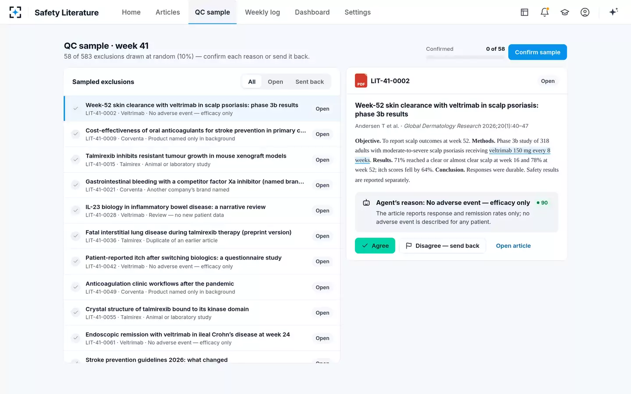Filter sampled exclusions by Open
Image resolution: width=631 pixels, height=394 pixels.
click(275, 81)
